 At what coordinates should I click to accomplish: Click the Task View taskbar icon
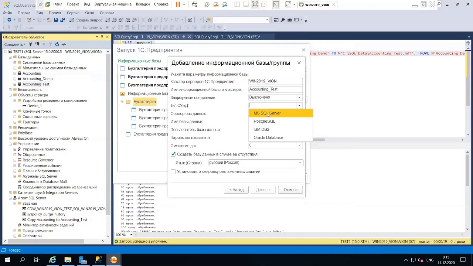(x=37, y=260)
